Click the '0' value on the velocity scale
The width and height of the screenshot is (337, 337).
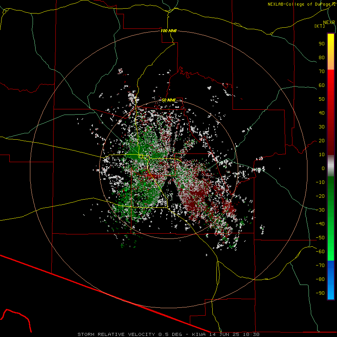(x=323, y=168)
